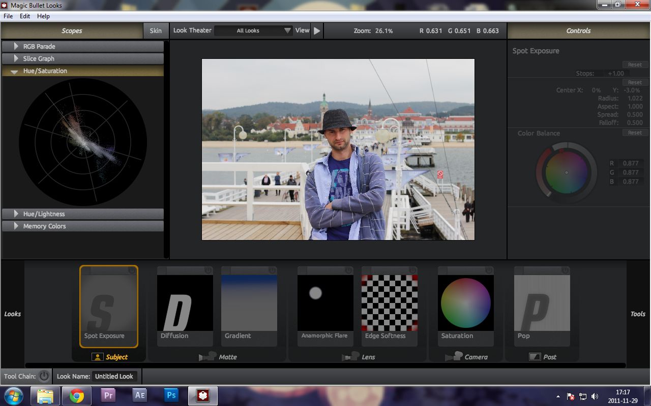
Task: Open Photoshop from the taskbar
Action: (x=171, y=395)
